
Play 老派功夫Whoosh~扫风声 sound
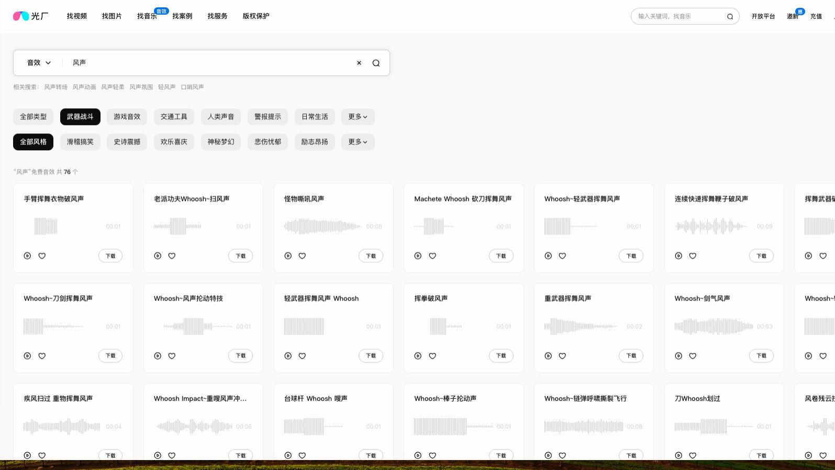click(x=158, y=256)
